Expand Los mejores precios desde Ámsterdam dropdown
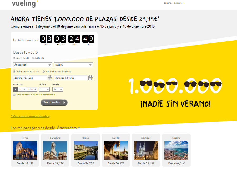Image resolution: width=237 pixels, height=169 pixels. click(x=79, y=128)
